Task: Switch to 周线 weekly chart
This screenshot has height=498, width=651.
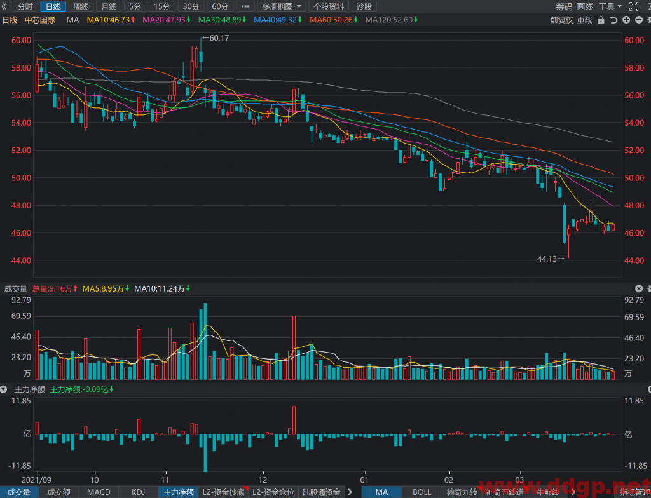Action: (x=81, y=6)
